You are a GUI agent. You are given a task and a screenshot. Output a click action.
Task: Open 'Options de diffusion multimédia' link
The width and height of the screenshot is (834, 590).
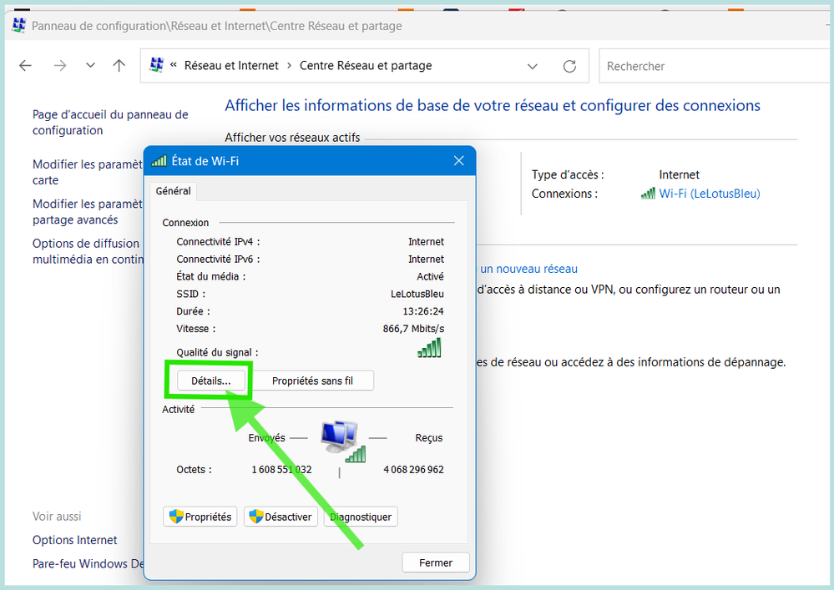click(x=88, y=251)
